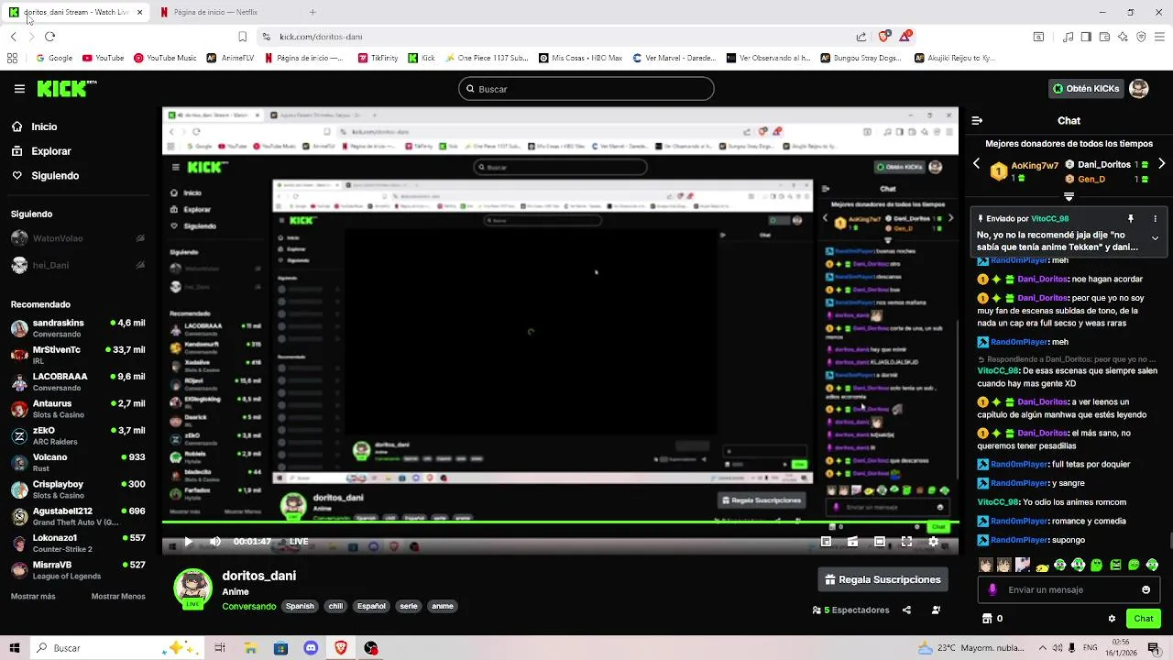Open recommended channel MisrraVB

coord(78,569)
